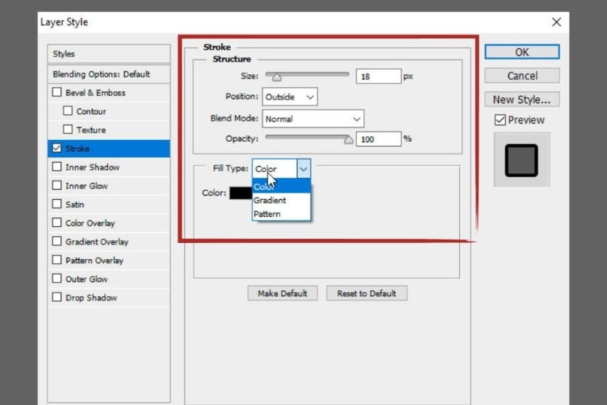This screenshot has height=405, width=607.
Task: Enable the Outer Glow checkbox
Action: pos(57,279)
